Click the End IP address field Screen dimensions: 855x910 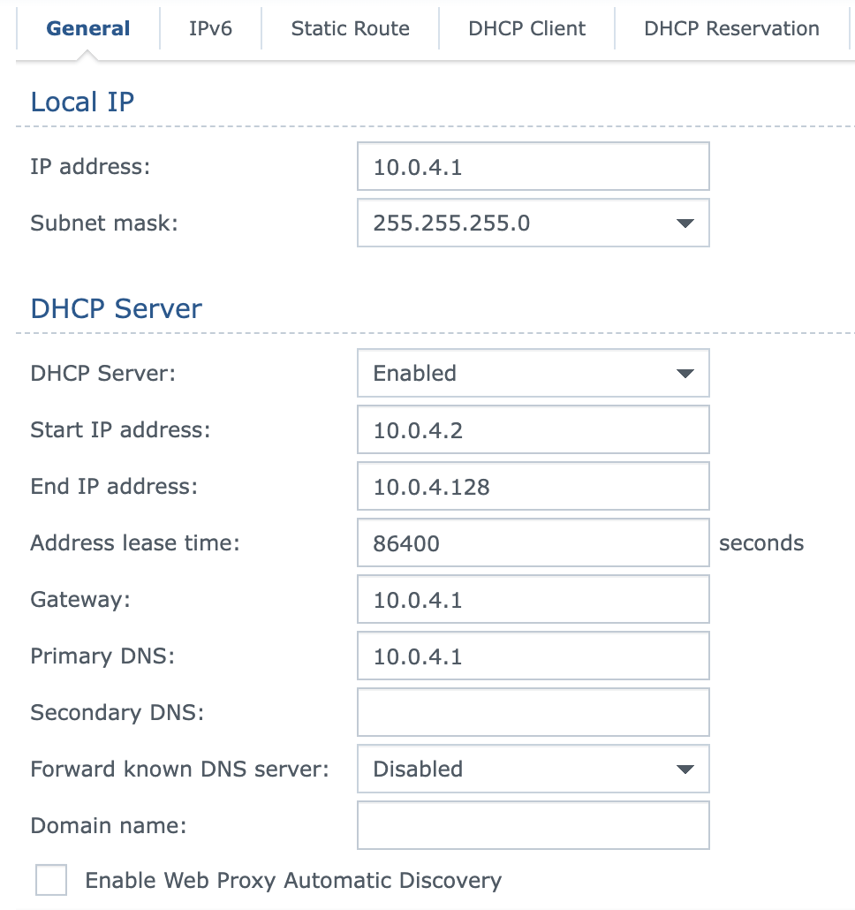click(533, 486)
